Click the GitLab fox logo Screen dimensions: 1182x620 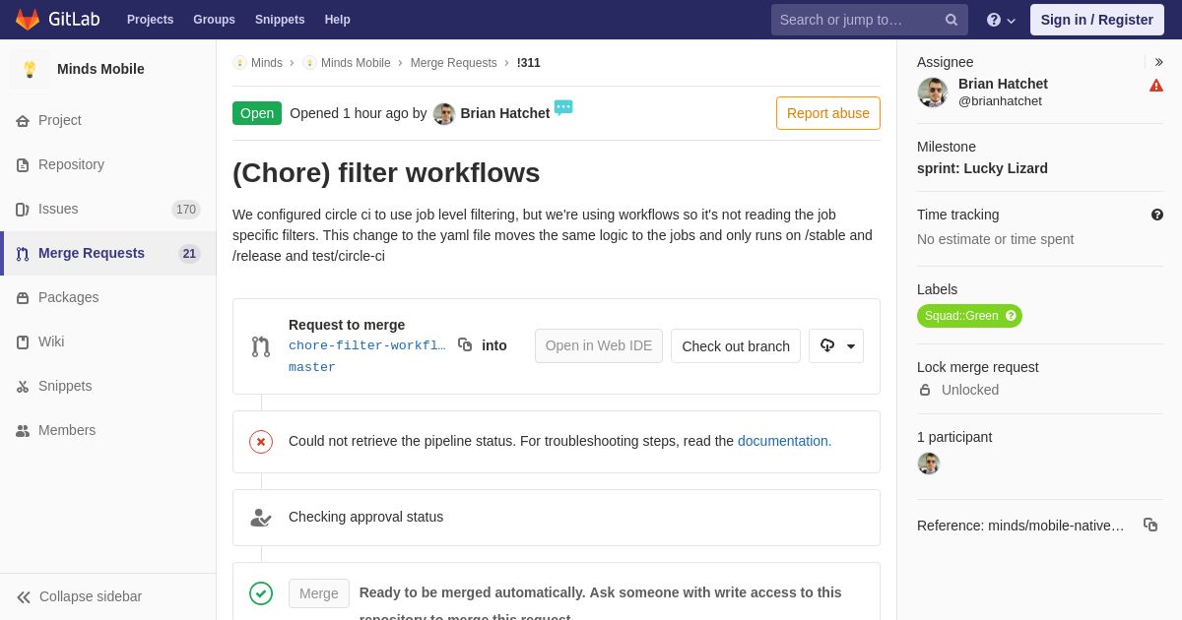tap(28, 20)
